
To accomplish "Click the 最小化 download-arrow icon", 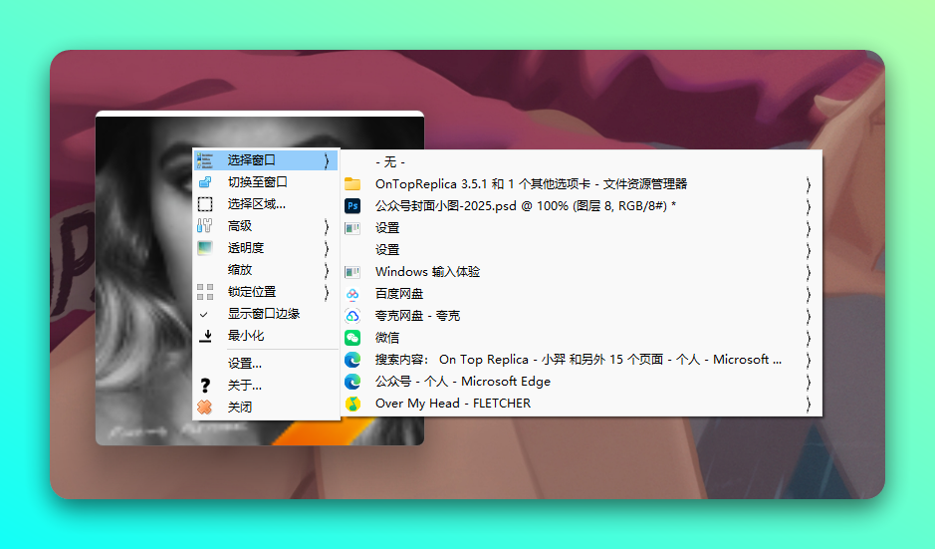I will [x=204, y=336].
